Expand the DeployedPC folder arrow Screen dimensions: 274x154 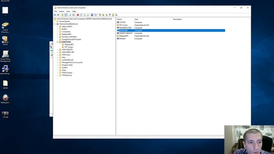pyautogui.click(x=57, y=34)
